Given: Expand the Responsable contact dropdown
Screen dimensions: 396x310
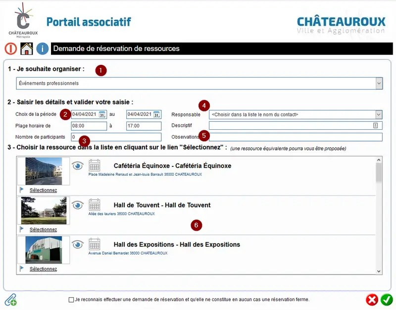Looking at the screenshot, I should 296,115.
